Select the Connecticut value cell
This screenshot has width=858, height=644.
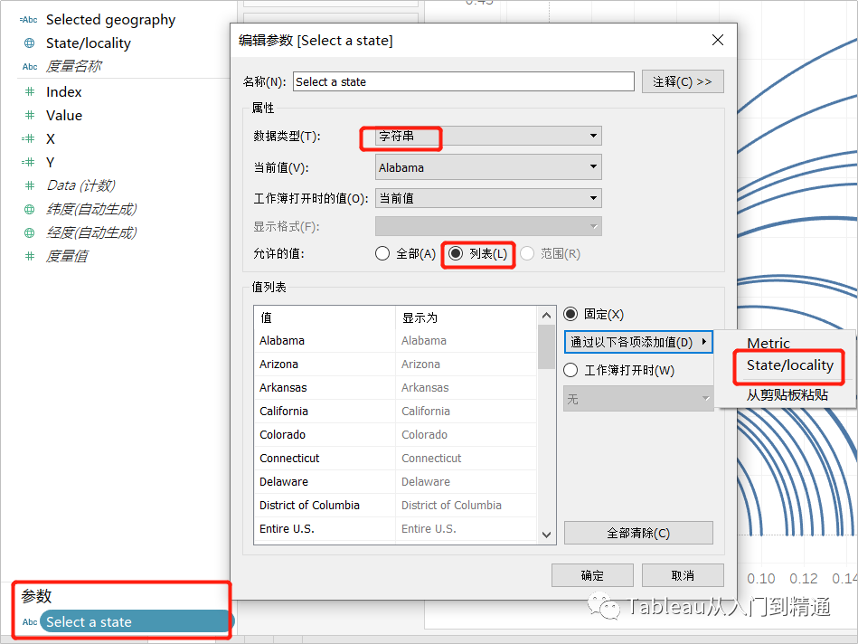325,459
